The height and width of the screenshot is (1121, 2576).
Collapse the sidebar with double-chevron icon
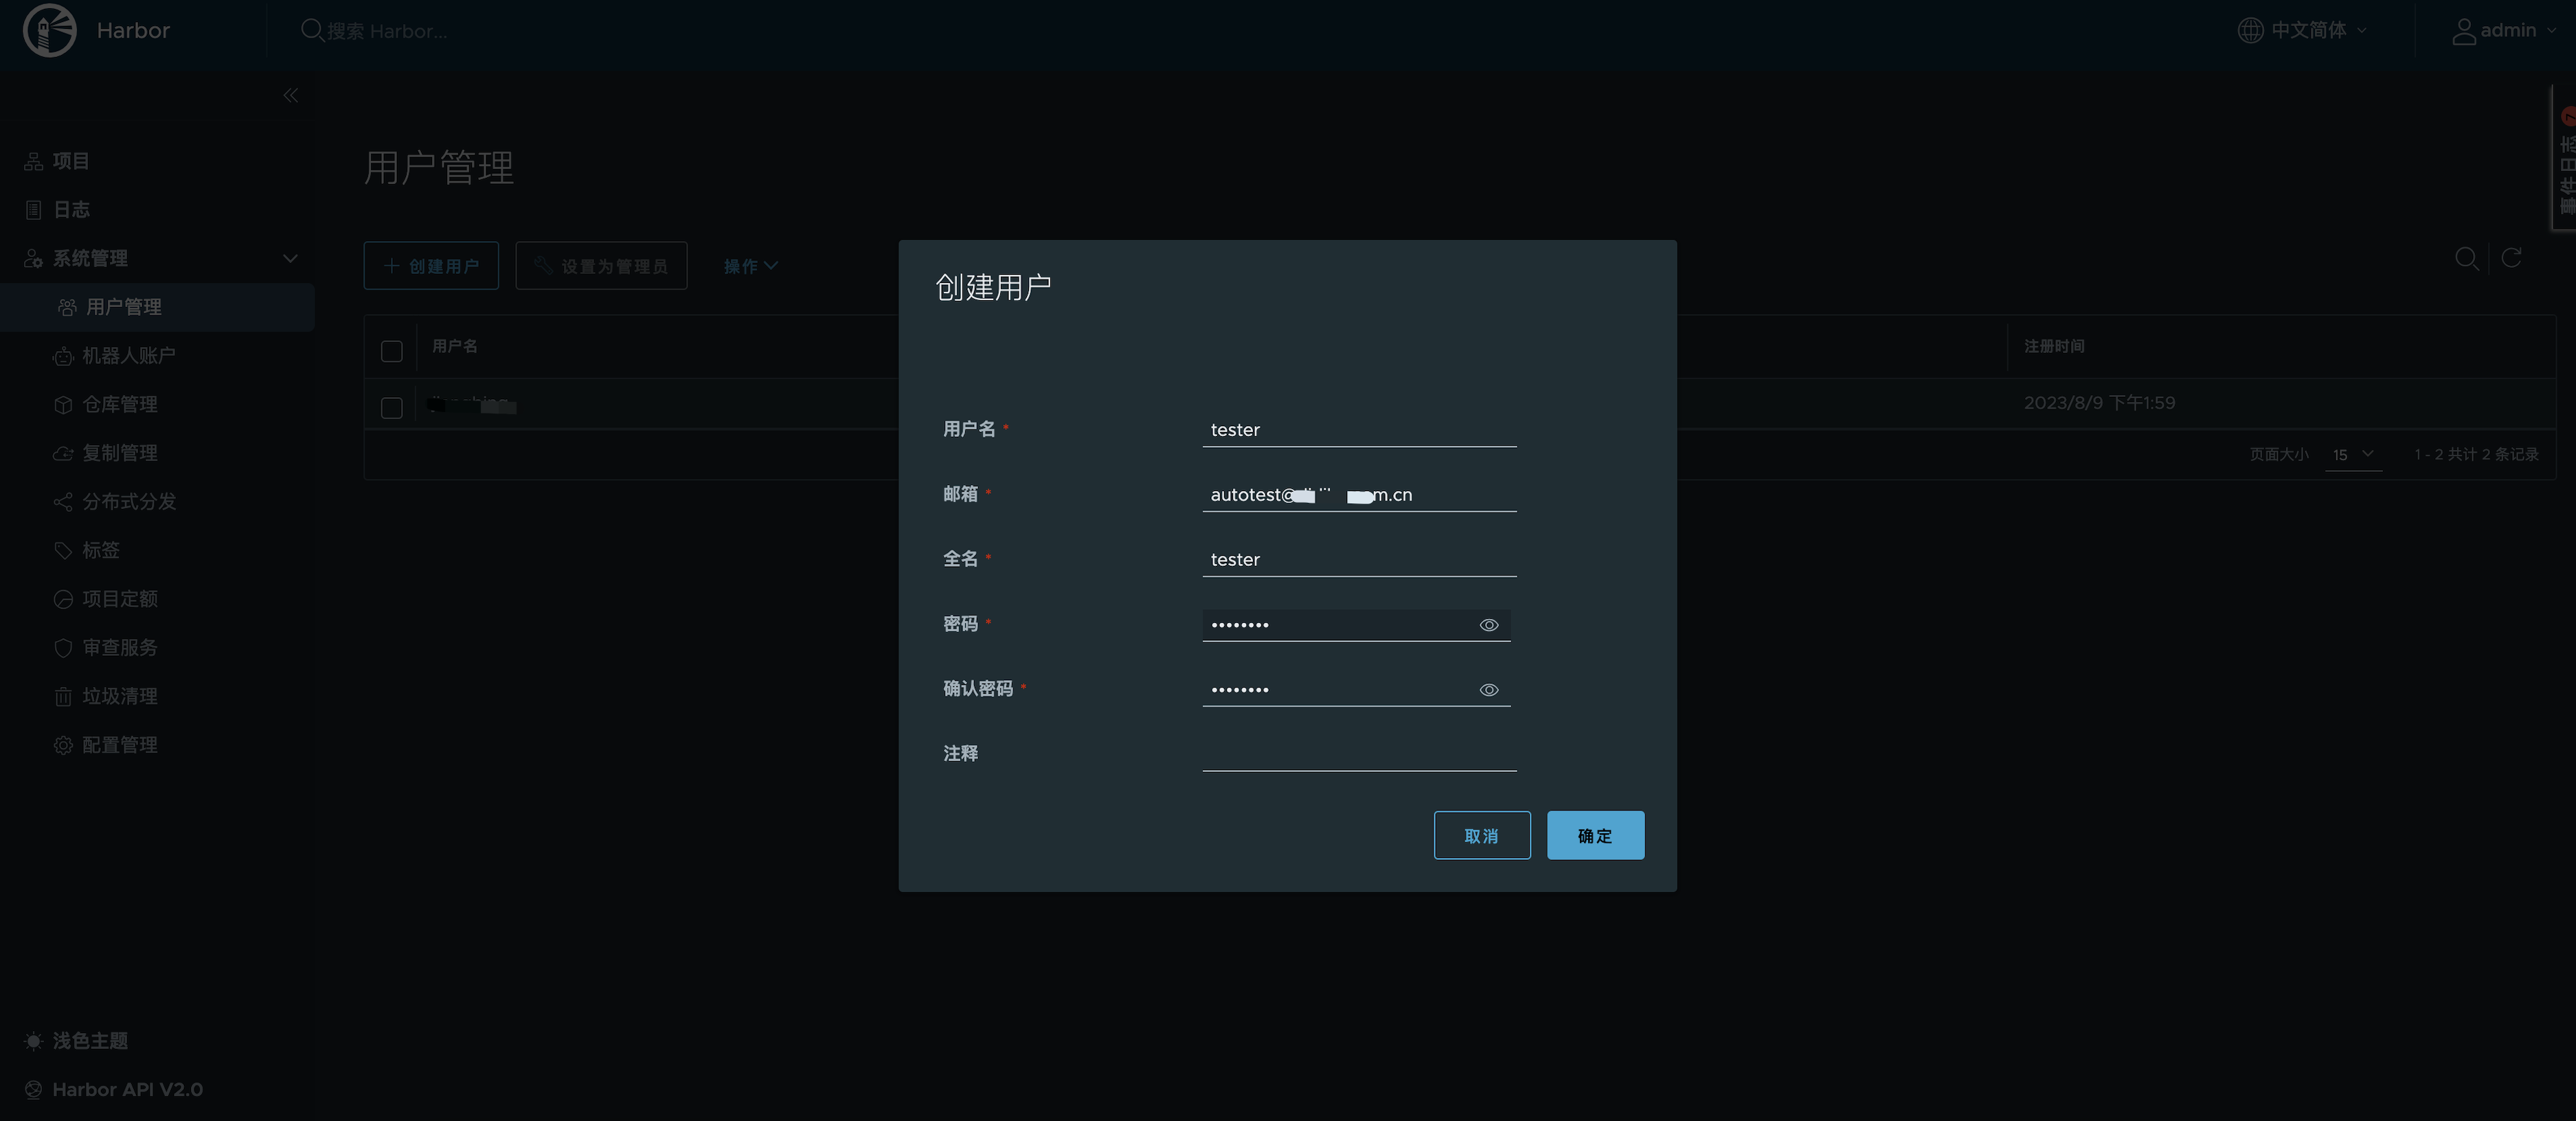[x=290, y=96]
